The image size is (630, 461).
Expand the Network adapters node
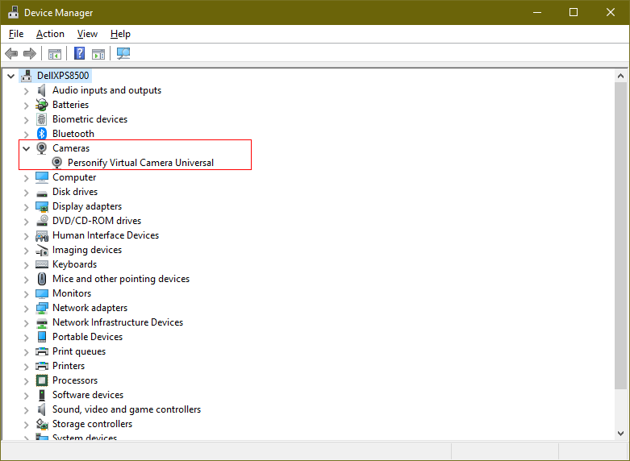point(26,308)
